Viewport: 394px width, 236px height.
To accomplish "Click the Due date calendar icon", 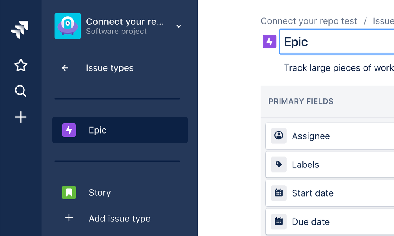I will click(279, 221).
